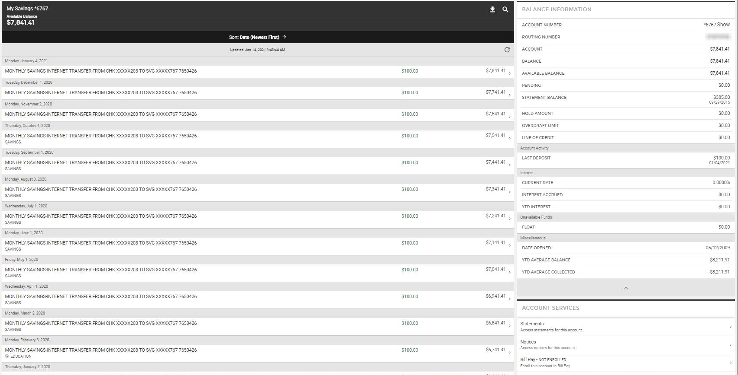738x375 pixels.
Task: Click the Overdraft Limit $0.00 value
Action: tap(724, 125)
